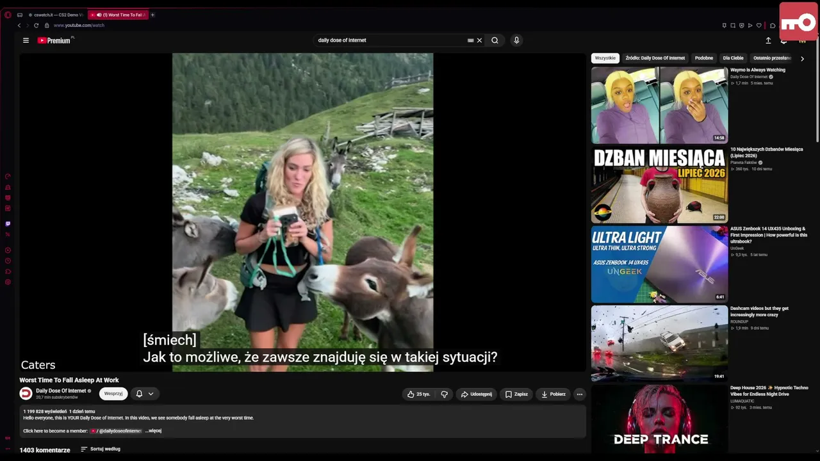Select the Wszystkie filter chip

[x=605, y=58]
